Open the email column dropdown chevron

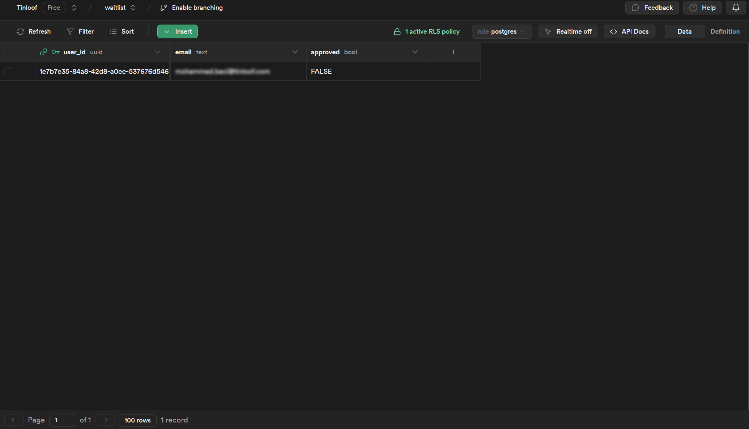[295, 52]
